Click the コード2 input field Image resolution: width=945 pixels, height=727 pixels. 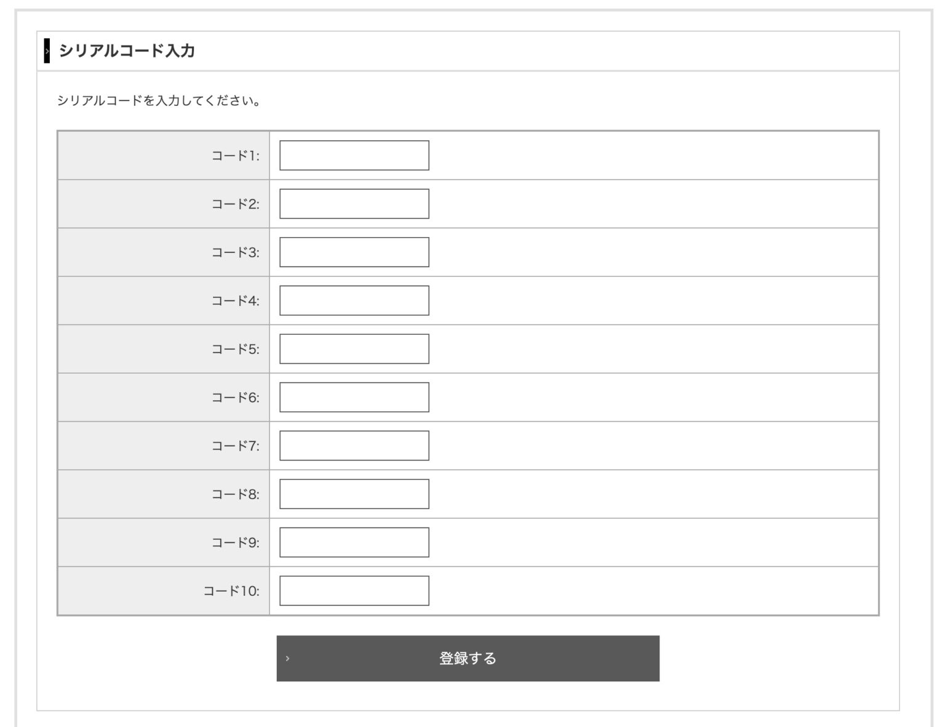pyautogui.click(x=354, y=204)
